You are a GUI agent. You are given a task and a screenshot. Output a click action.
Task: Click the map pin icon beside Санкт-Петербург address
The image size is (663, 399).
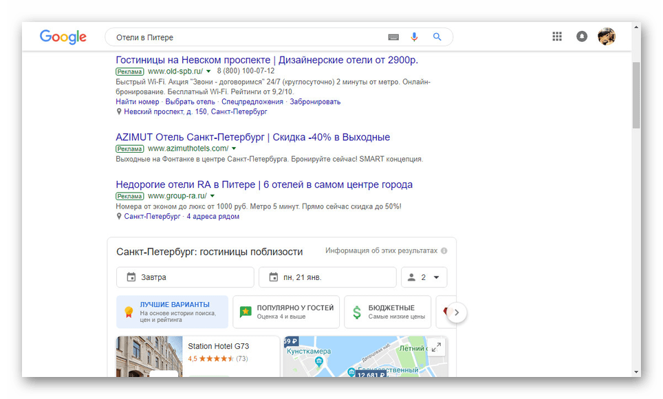click(x=119, y=216)
